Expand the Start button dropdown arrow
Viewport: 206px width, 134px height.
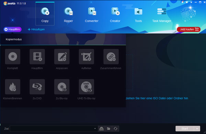pos(197,129)
